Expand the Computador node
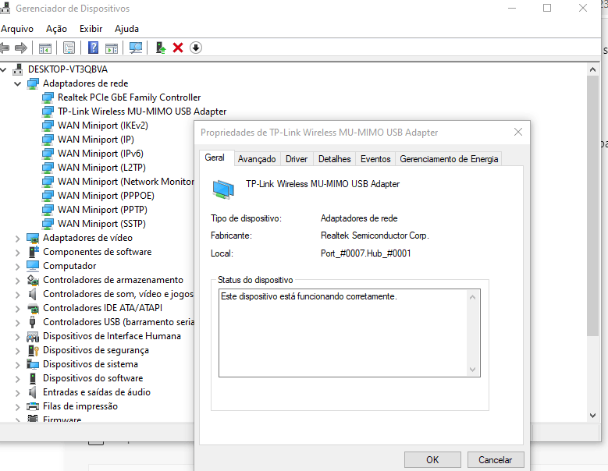 pos(17,267)
